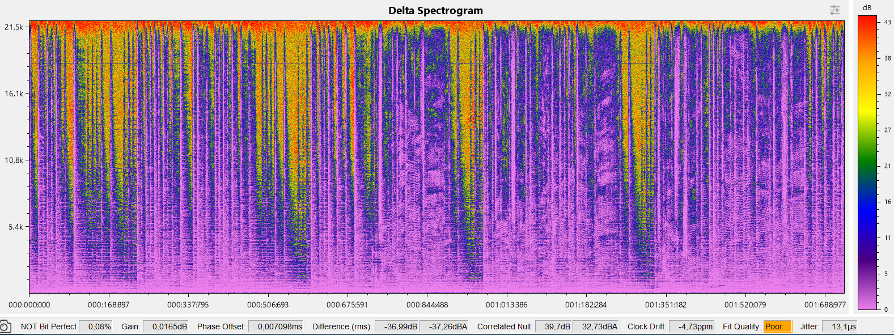This screenshot has width=894, height=335.
Task: Select the 39,7dB correlated null value
Action: (x=554, y=326)
